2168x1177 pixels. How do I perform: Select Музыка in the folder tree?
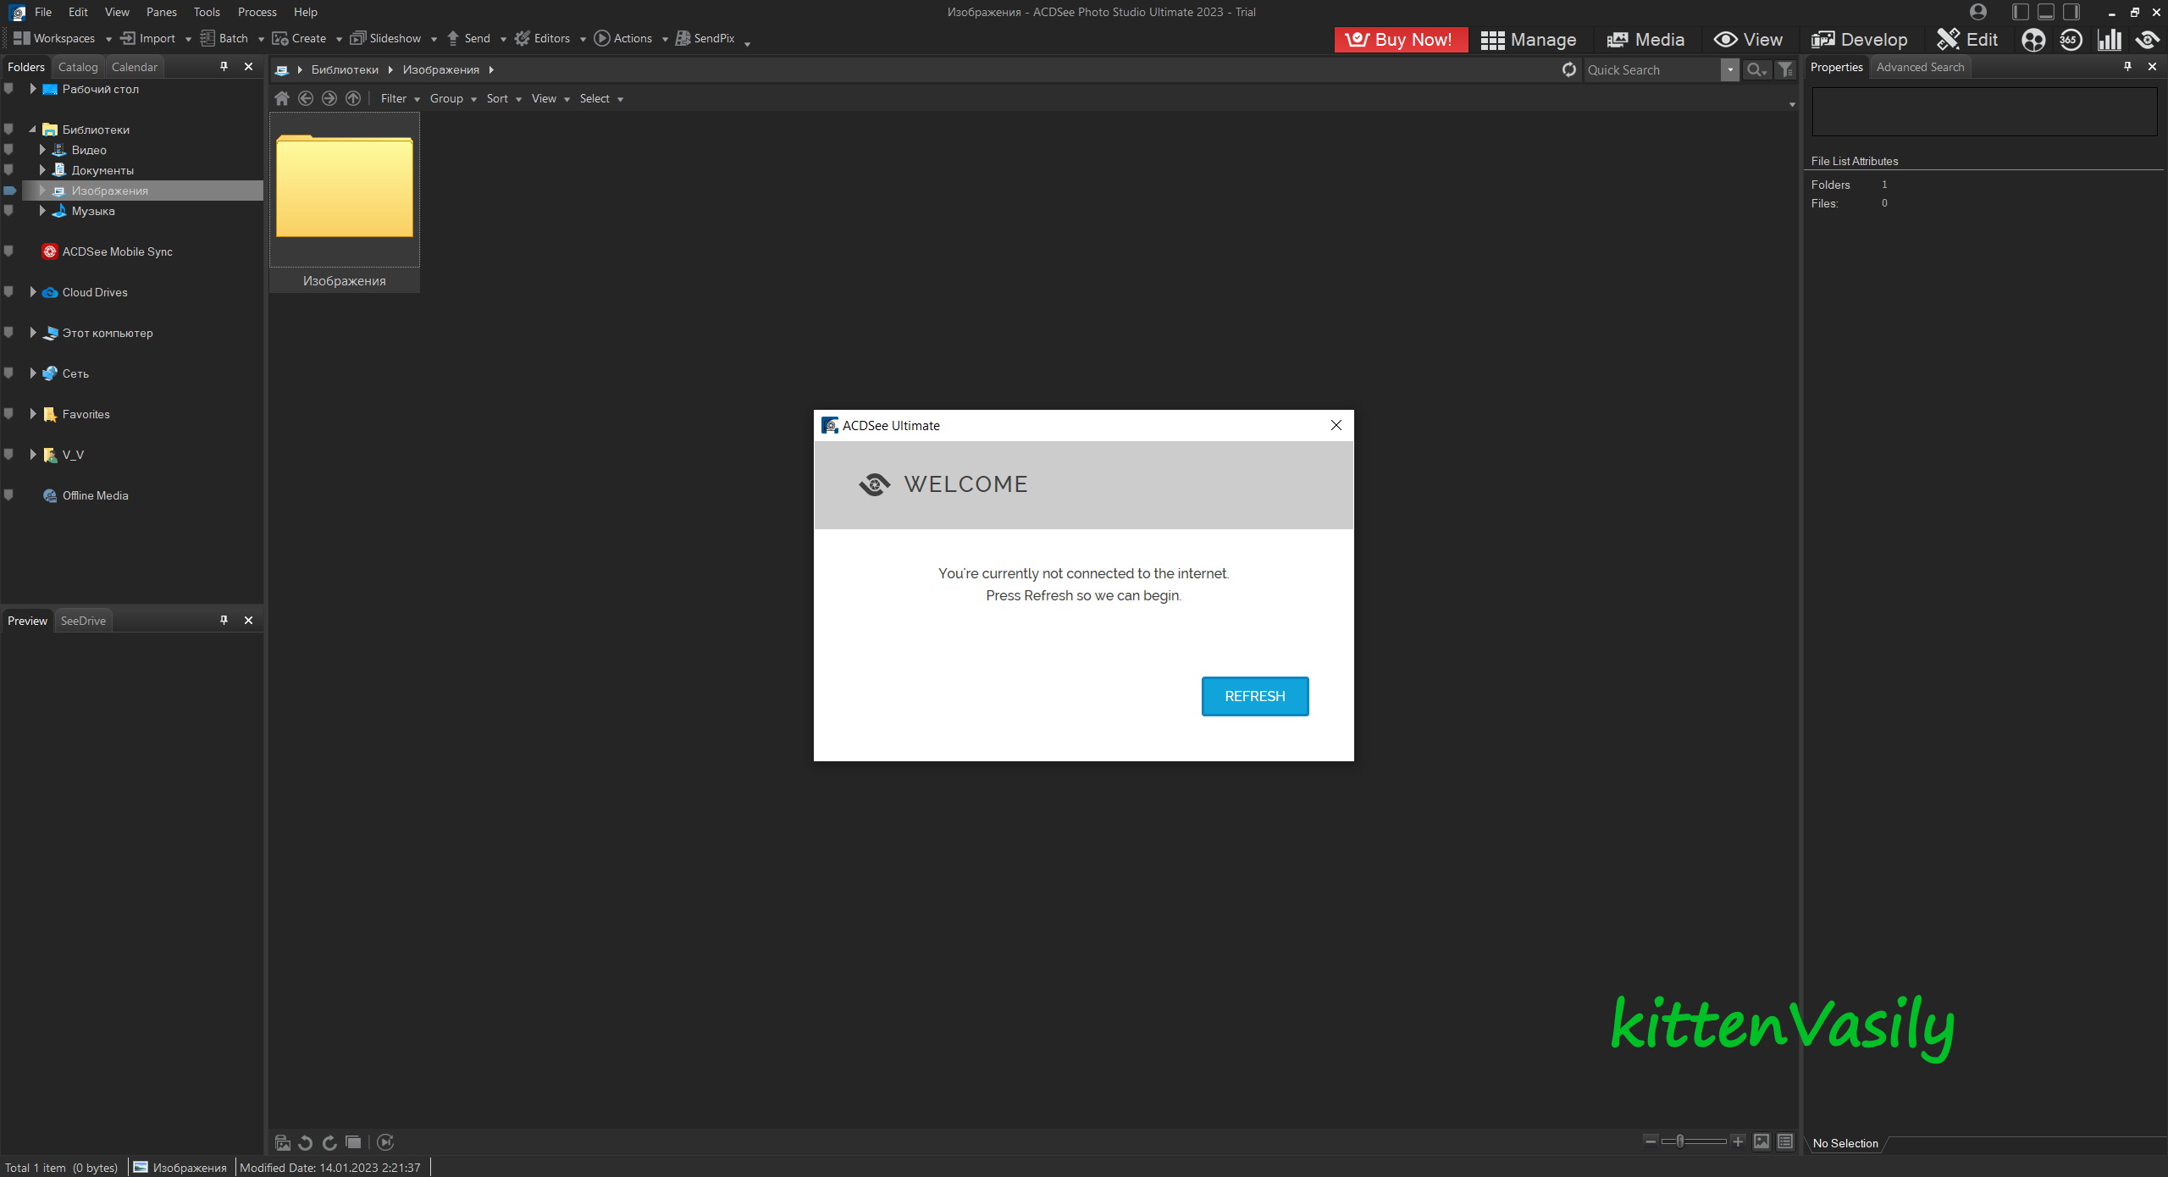tap(92, 211)
